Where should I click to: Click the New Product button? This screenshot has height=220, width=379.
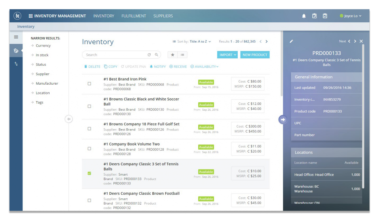[255, 55]
